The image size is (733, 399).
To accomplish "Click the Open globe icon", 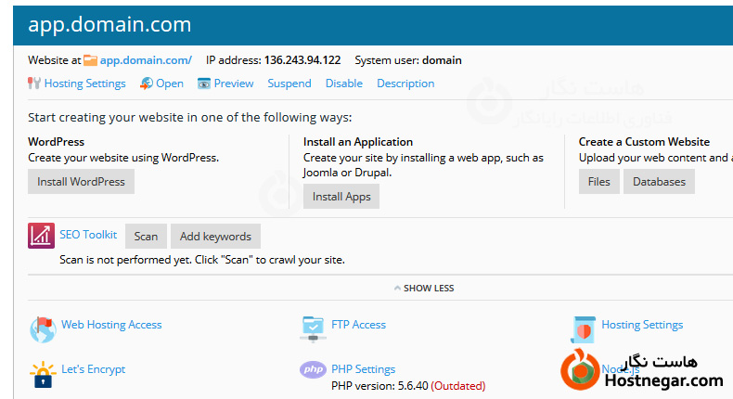I will pos(147,84).
